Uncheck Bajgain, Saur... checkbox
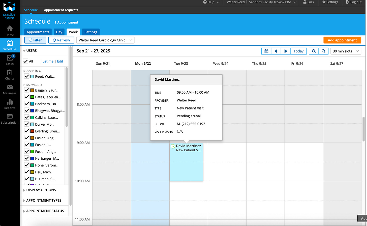The width and height of the screenshot is (367, 226). 27,90
